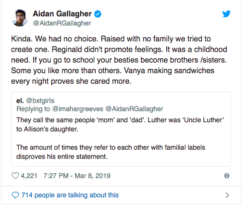Open '714 people are talking about this'
This screenshot has width=247, height=207.
point(70,195)
